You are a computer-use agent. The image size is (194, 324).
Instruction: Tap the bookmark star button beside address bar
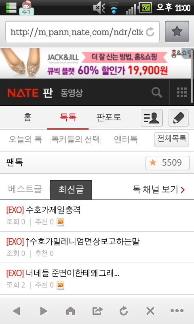pyautogui.click(x=177, y=32)
